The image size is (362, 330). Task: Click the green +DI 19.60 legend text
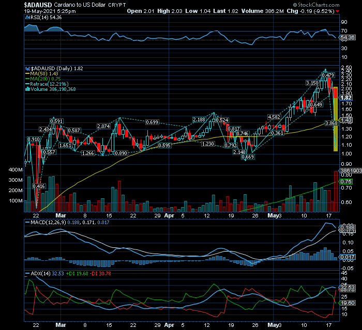point(77,274)
